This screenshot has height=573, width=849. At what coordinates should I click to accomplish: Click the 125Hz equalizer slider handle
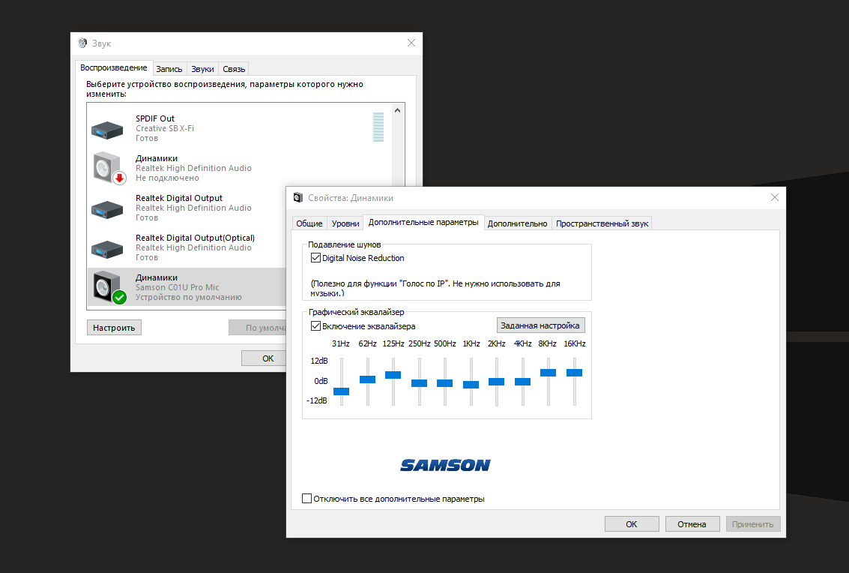point(393,374)
